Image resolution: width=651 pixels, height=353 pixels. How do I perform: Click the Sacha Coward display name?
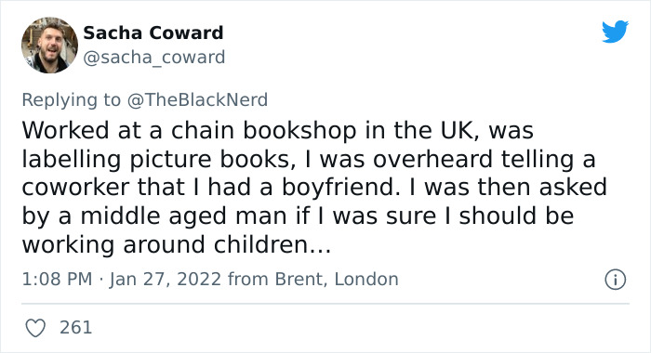coord(153,33)
